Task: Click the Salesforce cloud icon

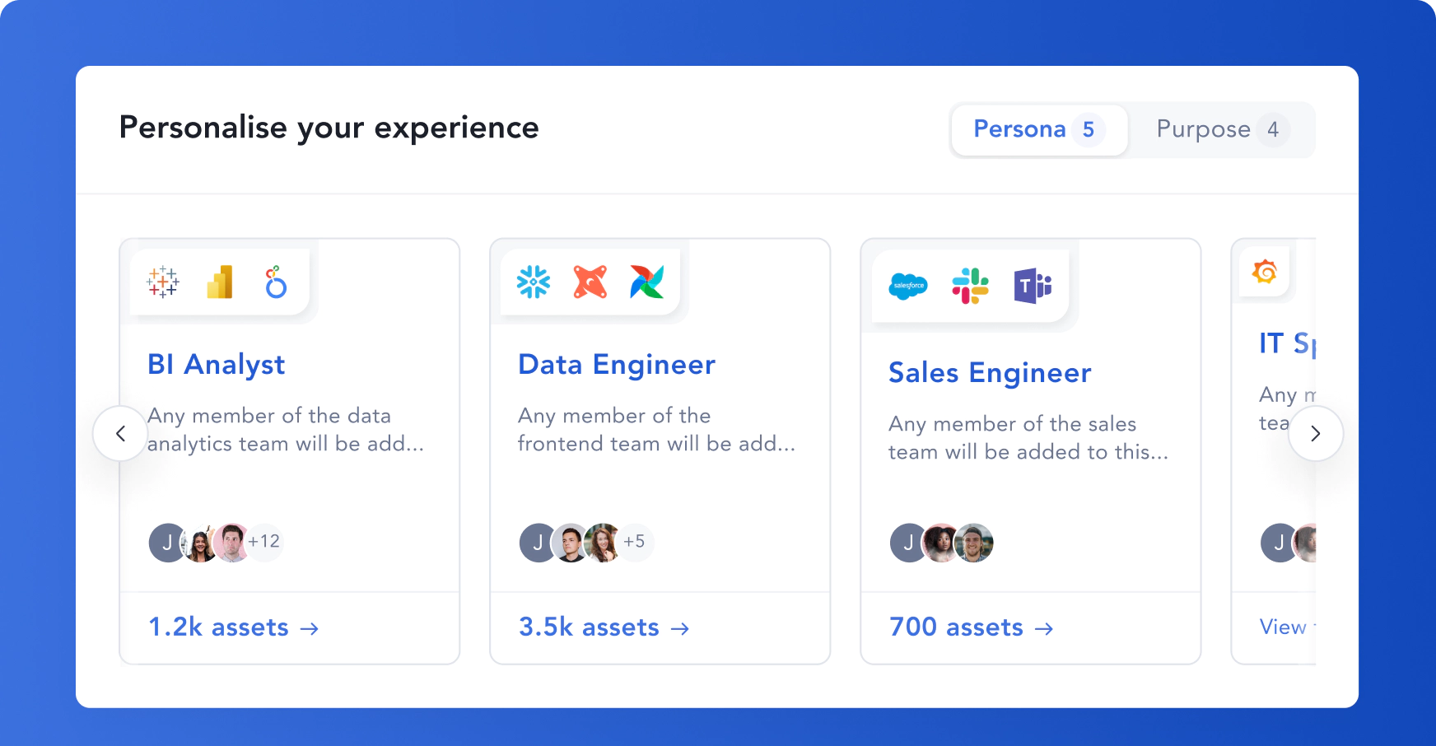Action: (x=908, y=287)
